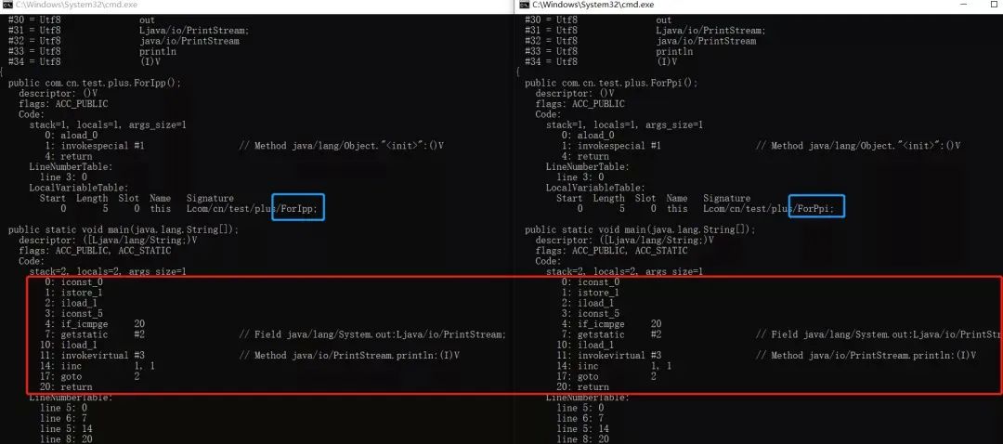Click '11: invokevirtual #3' in left window
The height and width of the screenshot is (444, 1003).
92,356
